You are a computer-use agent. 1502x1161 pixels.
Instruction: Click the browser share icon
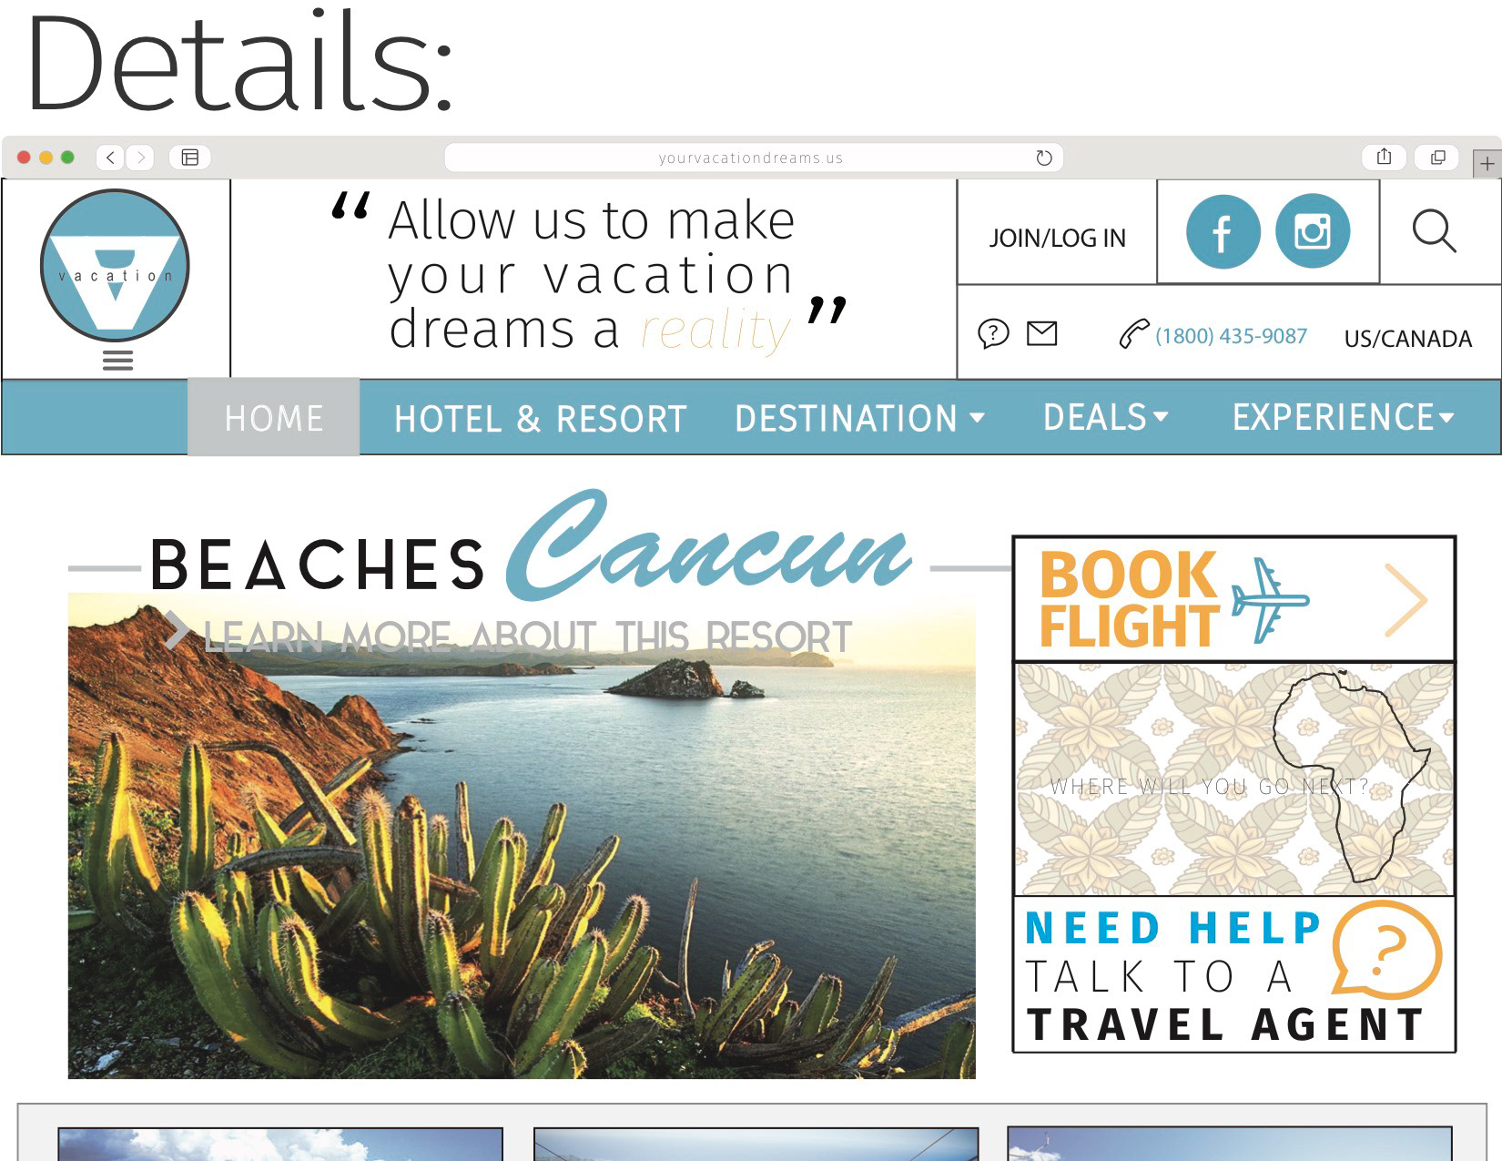tap(1384, 157)
